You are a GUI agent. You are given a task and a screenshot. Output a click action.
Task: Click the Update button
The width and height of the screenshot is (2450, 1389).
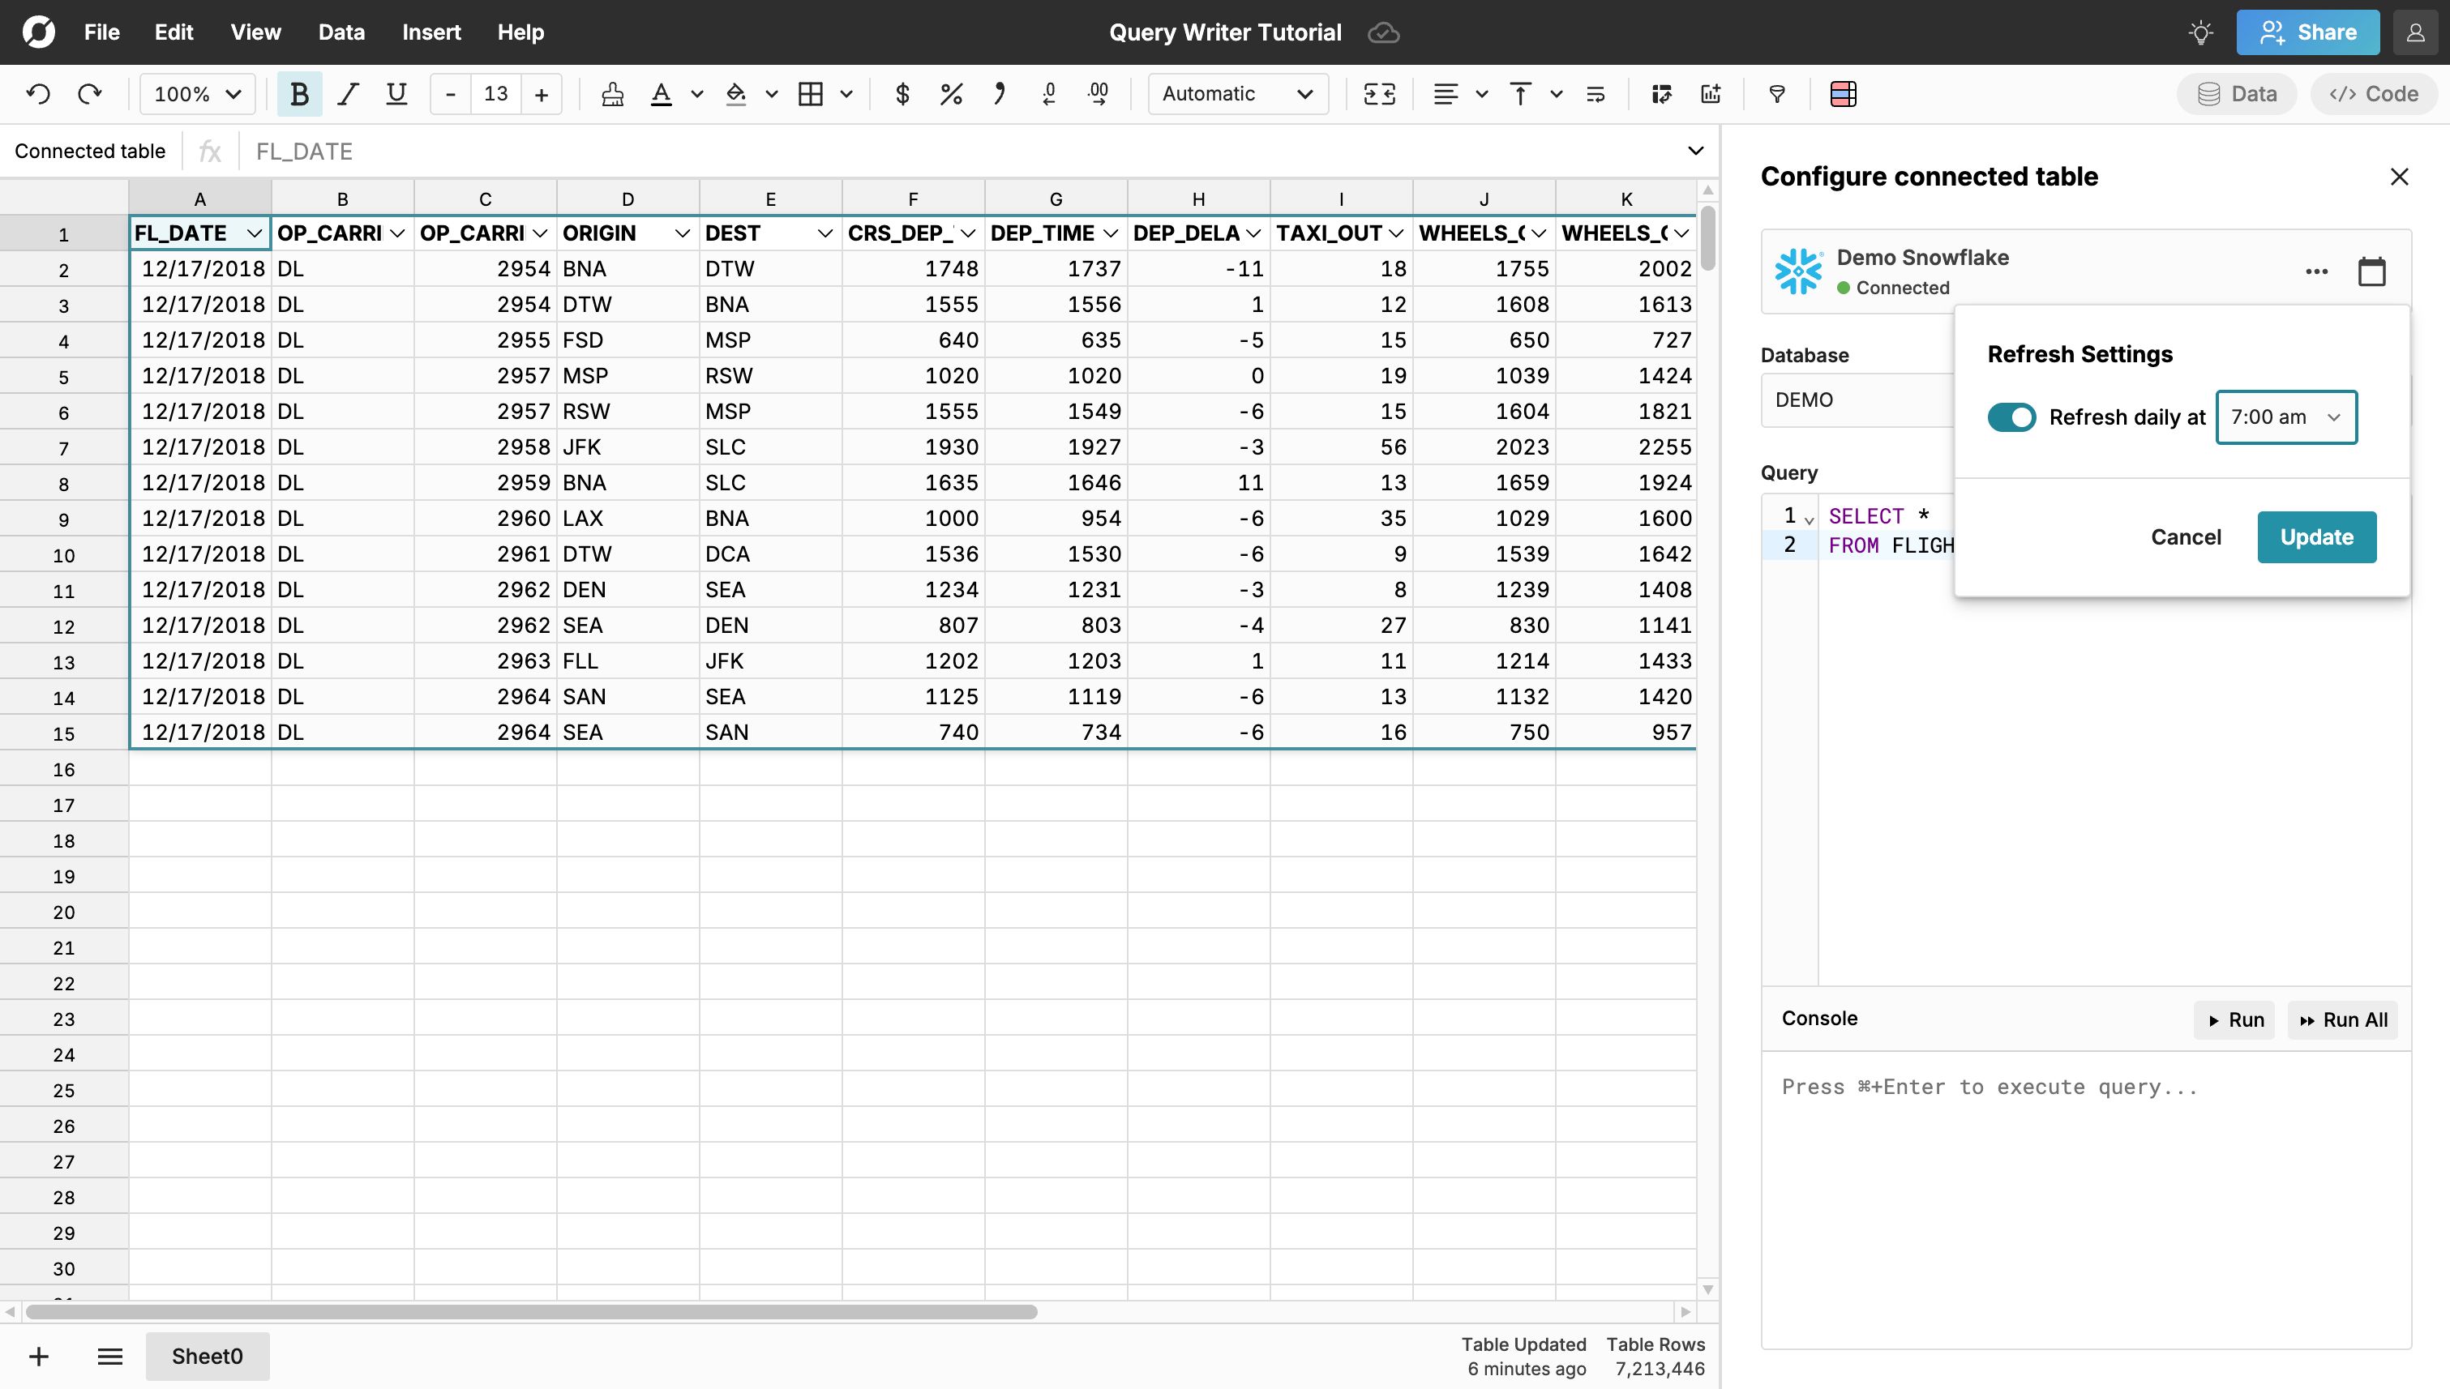(2316, 537)
